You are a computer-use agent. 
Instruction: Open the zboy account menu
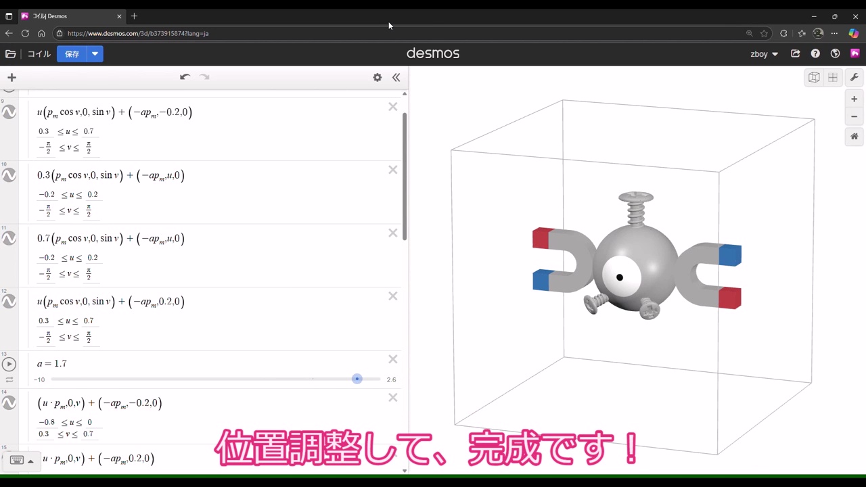[x=764, y=54]
